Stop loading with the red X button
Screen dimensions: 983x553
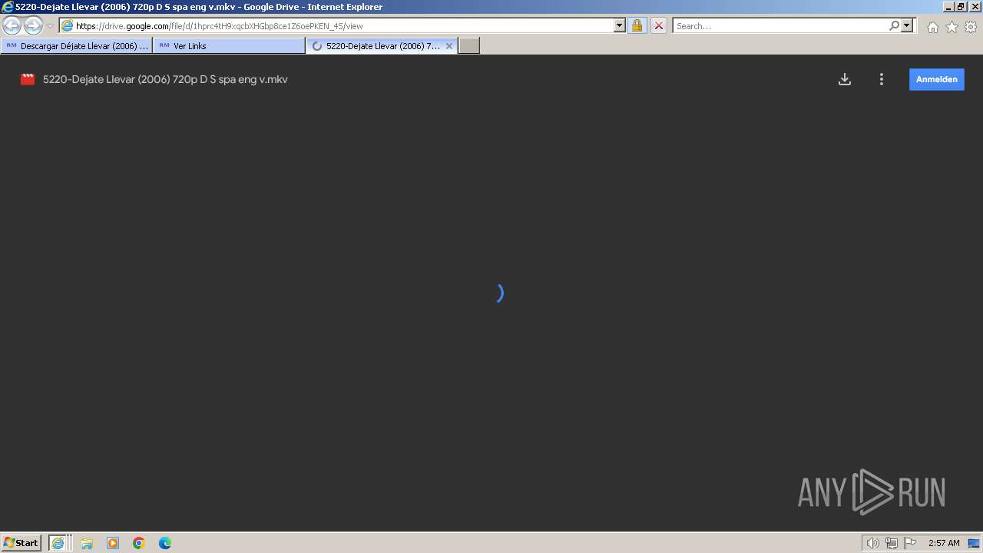(x=659, y=25)
